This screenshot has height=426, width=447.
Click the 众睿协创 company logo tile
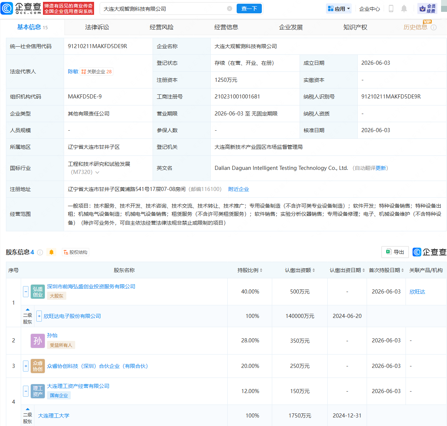pyautogui.click(x=38, y=366)
